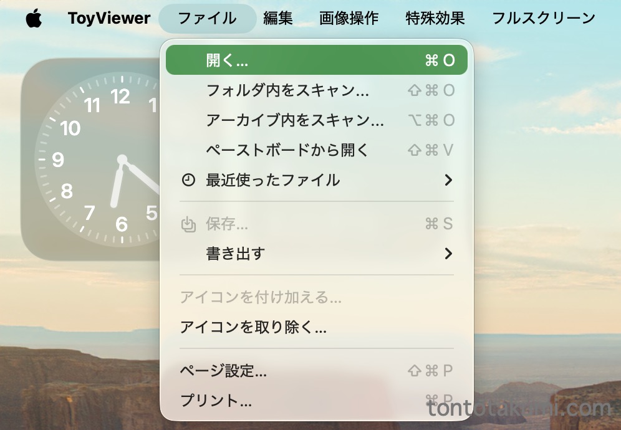Close the ファイル menu in menu bar
Screen dimensions: 621x430
[207, 19]
